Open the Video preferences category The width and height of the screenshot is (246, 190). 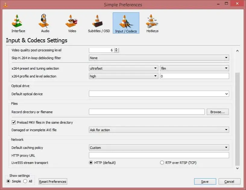pos(72,23)
